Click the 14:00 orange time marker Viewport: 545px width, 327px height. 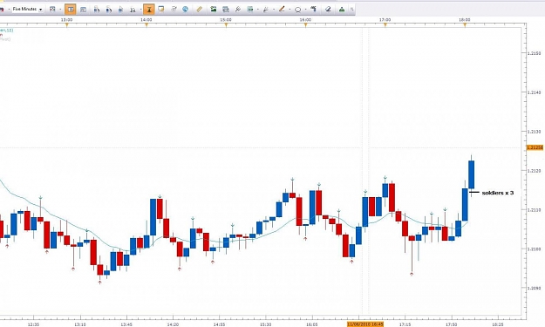point(146,25)
